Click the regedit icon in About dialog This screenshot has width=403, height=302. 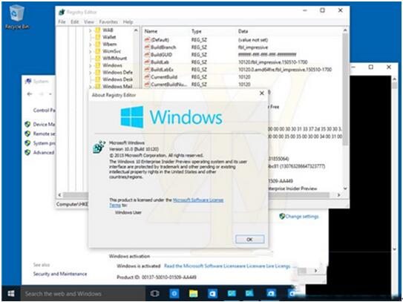click(x=99, y=147)
